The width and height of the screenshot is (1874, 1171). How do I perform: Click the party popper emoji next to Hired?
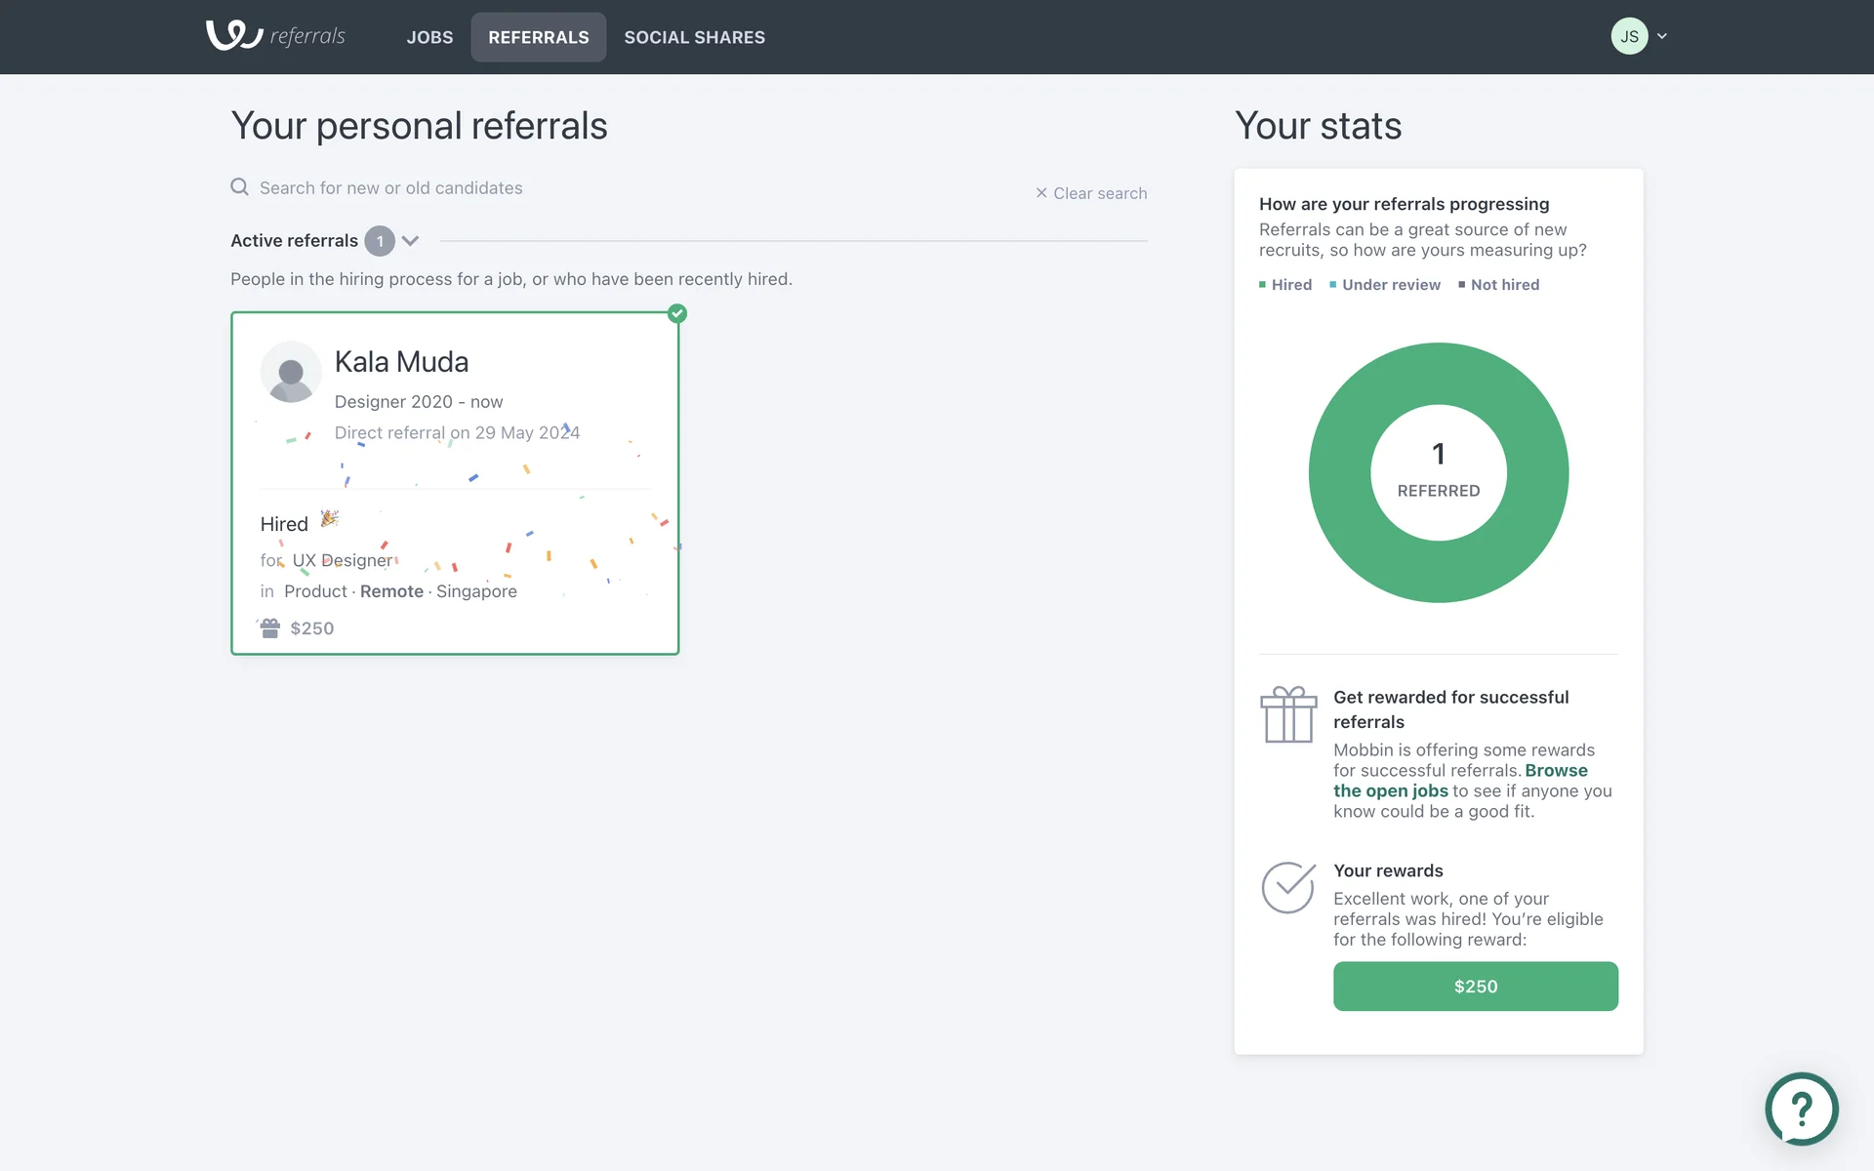click(x=330, y=518)
